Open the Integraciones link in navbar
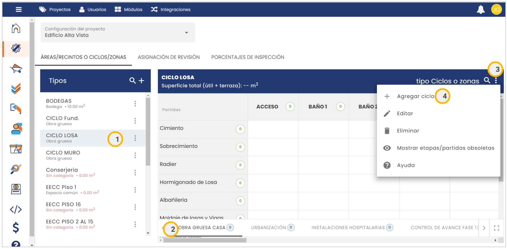The image size is (507, 249). 171,10
